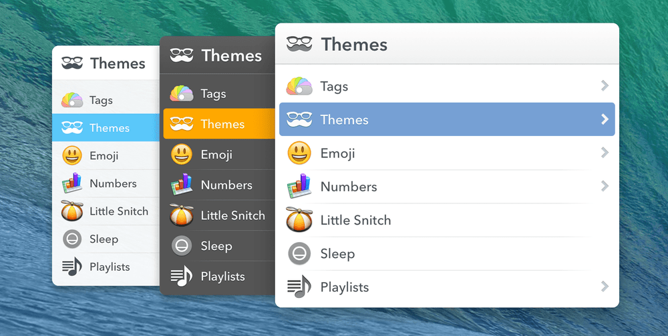Select Numbers label in the white window
The width and height of the screenshot is (668, 336).
point(349,187)
